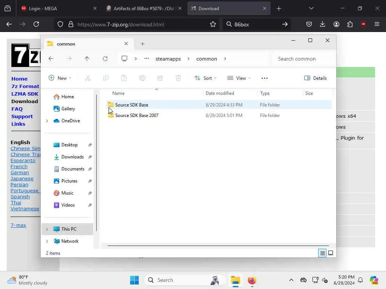Choose German language link
Screen dimensions: 386x289
pos(20,172)
